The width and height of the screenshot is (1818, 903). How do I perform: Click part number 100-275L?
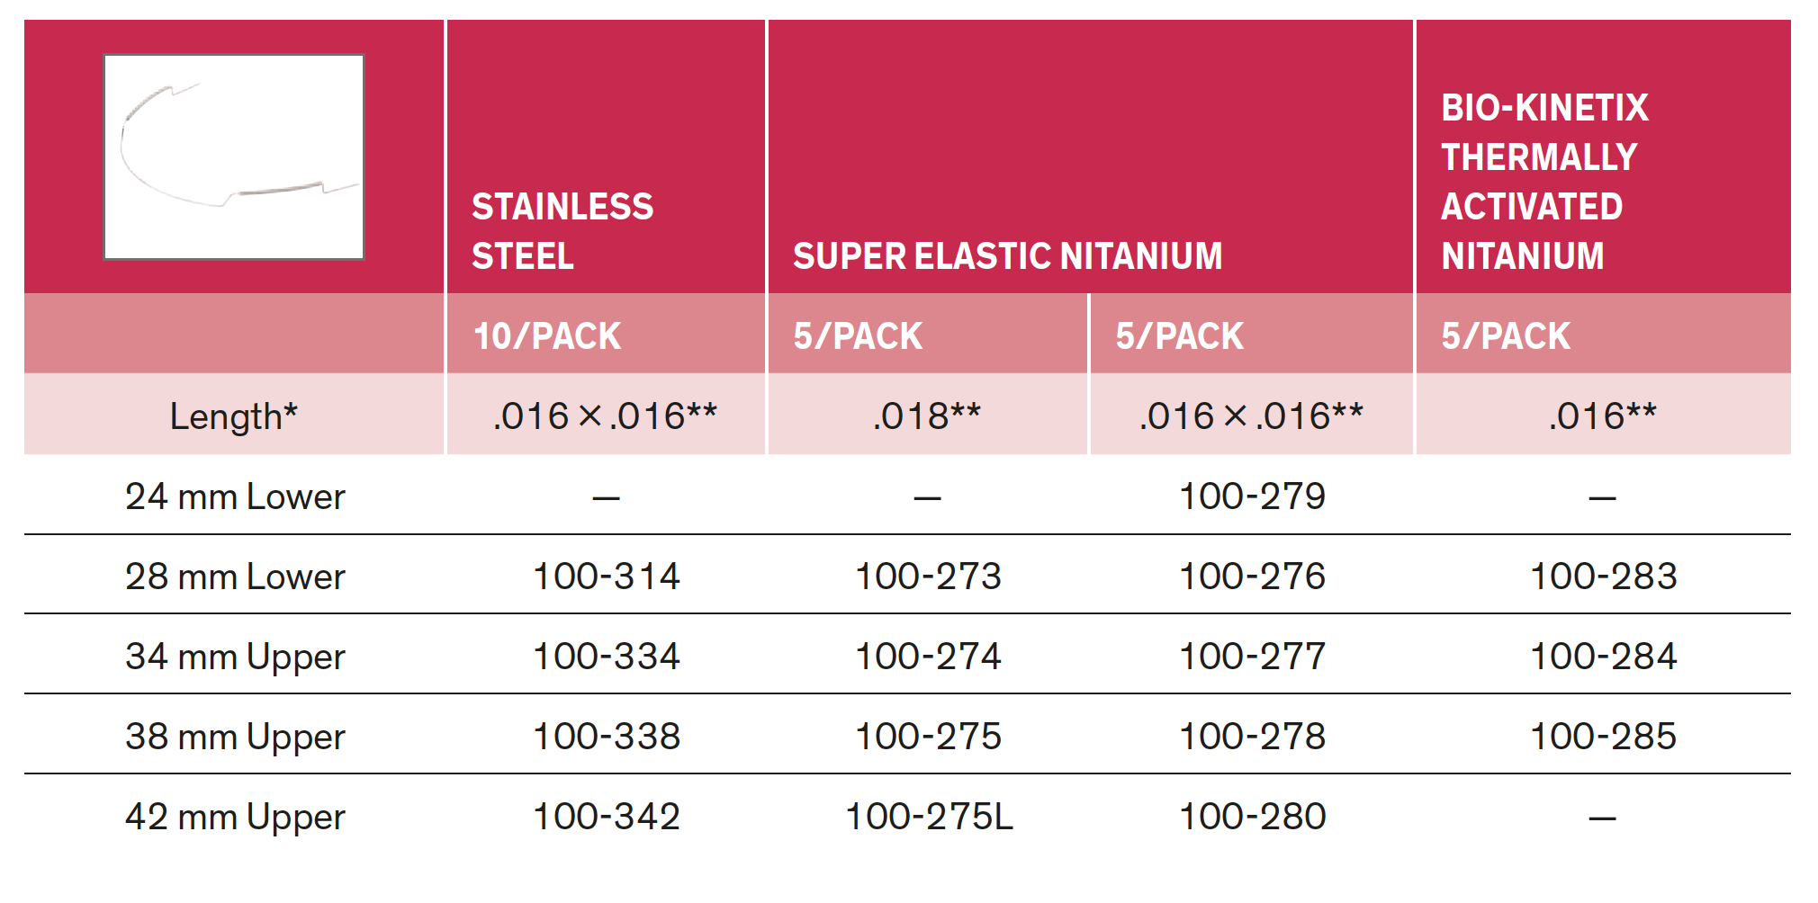[x=929, y=817]
